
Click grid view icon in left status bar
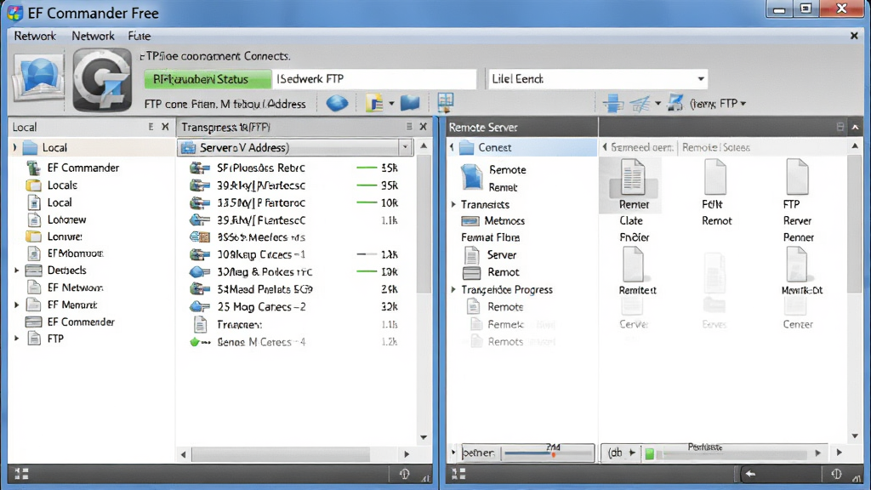point(21,474)
